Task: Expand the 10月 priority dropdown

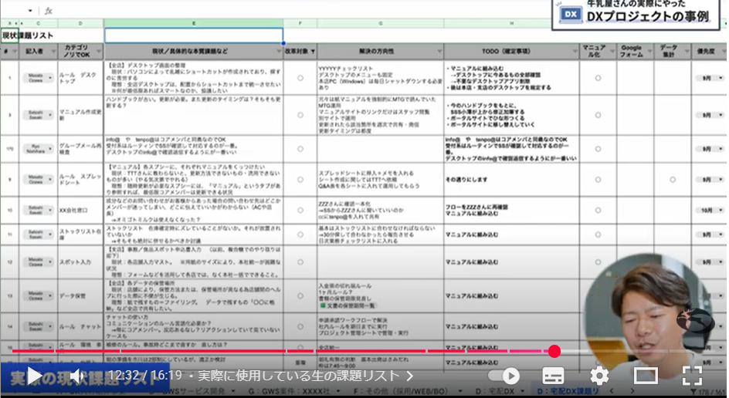Action: [721, 210]
